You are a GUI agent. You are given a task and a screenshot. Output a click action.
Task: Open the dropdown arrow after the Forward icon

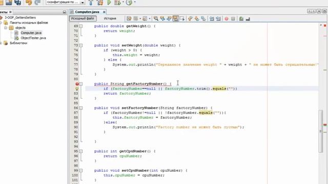click(150, 19)
